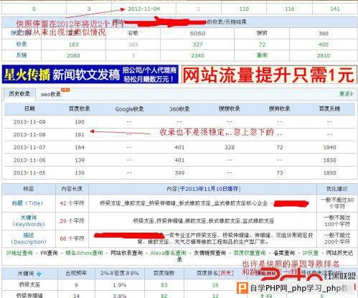Open the IP反查 link
The image size is (358, 298).
[311, 253]
